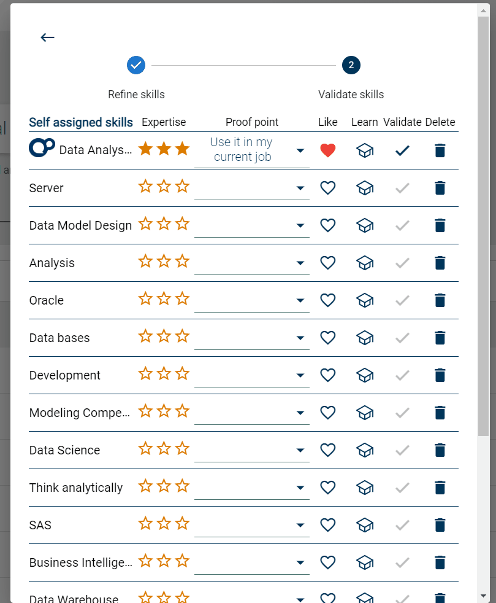Screen dimensions: 496x603
Task: Delete the Server skill
Action: click(440, 188)
